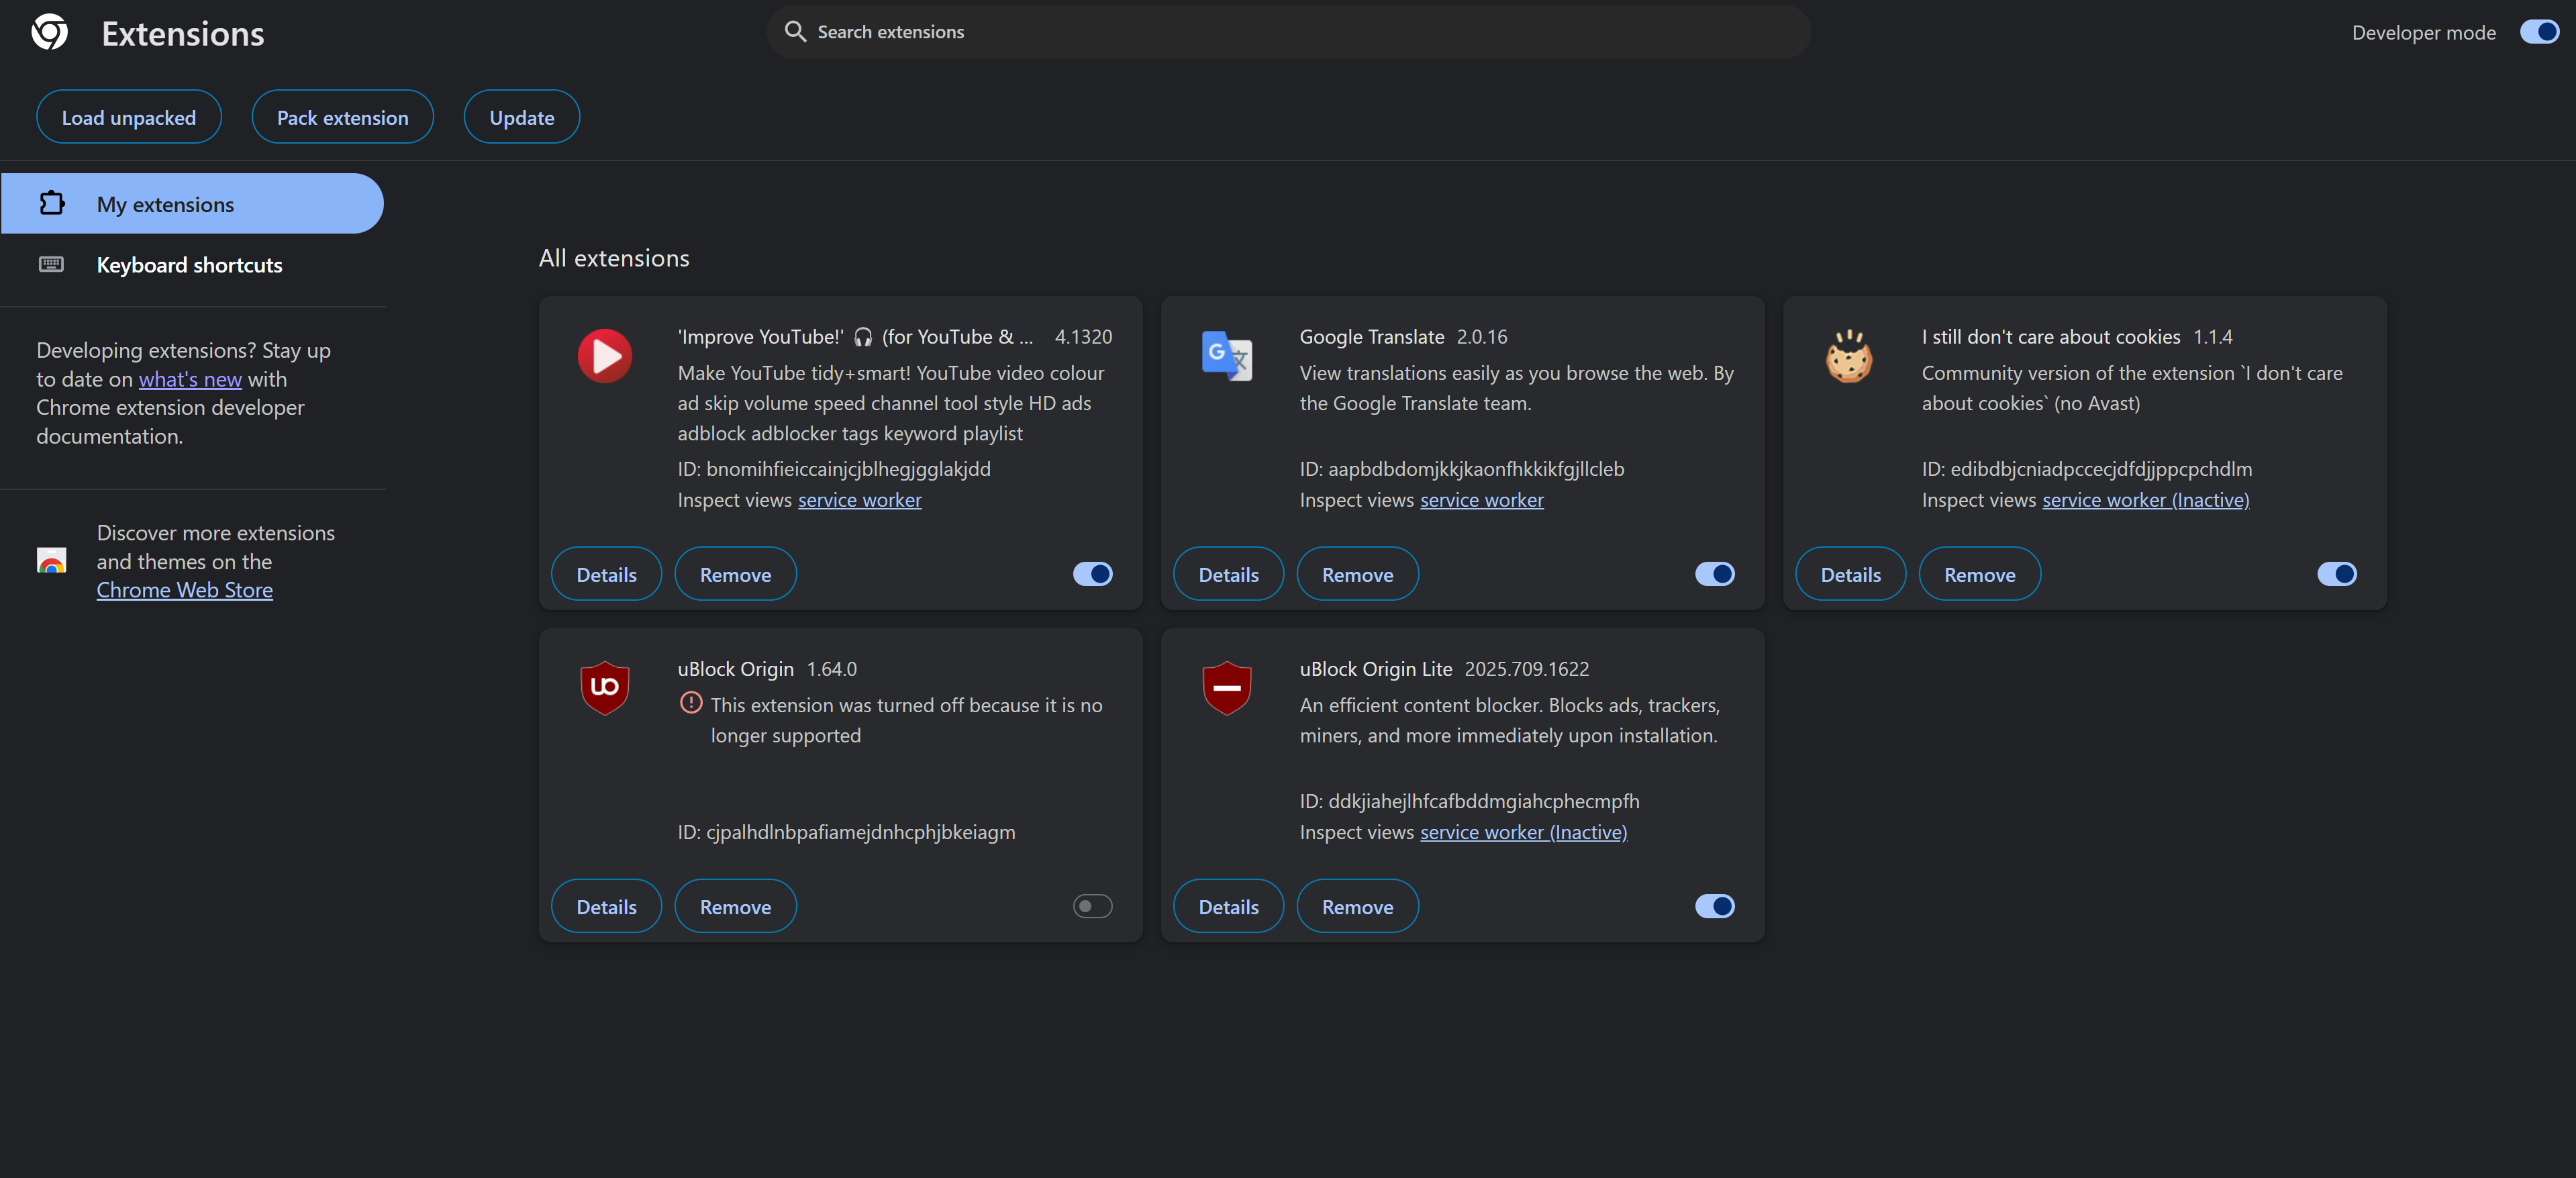Focus the Search extensions field
Screen dimensions: 2576x1178
[x=1290, y=32]
